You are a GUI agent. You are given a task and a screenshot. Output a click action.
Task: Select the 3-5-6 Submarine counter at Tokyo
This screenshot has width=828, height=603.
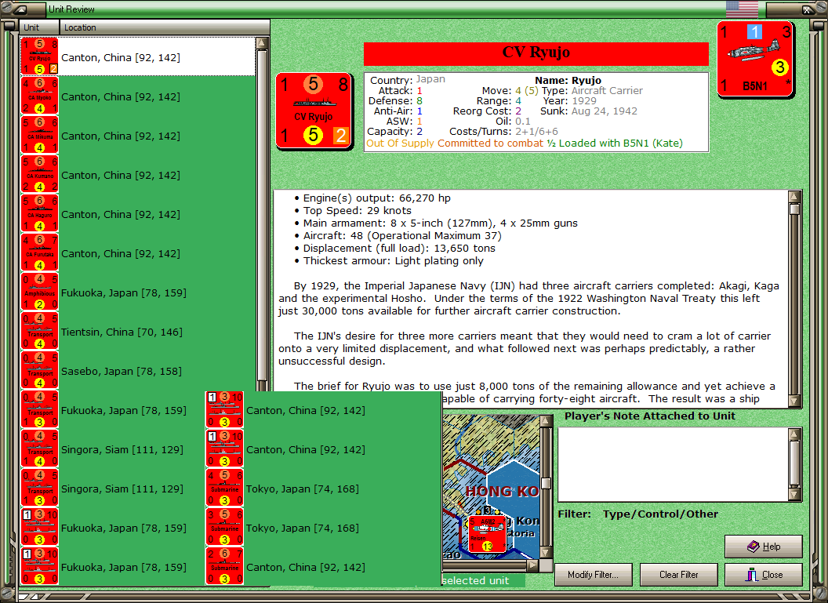click(x=224, y=528)
